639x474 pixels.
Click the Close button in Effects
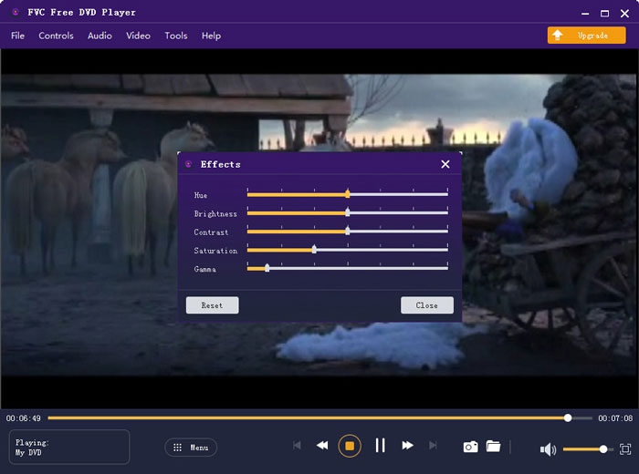pyautogui.click(x=426, y=305)
